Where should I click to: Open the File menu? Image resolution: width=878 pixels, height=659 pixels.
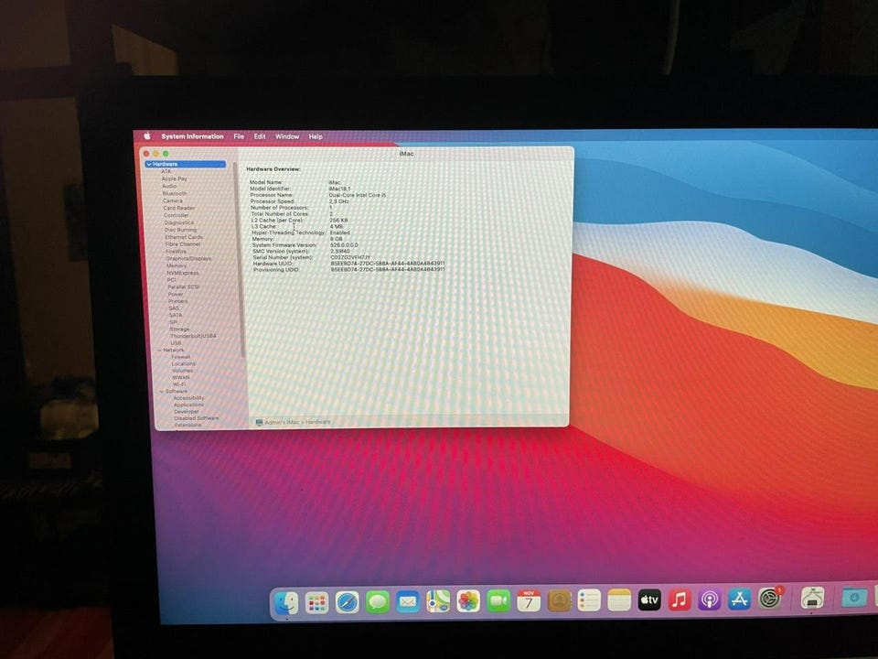[239, 136]
